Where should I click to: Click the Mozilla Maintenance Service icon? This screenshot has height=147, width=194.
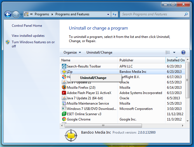coord(64,103)
